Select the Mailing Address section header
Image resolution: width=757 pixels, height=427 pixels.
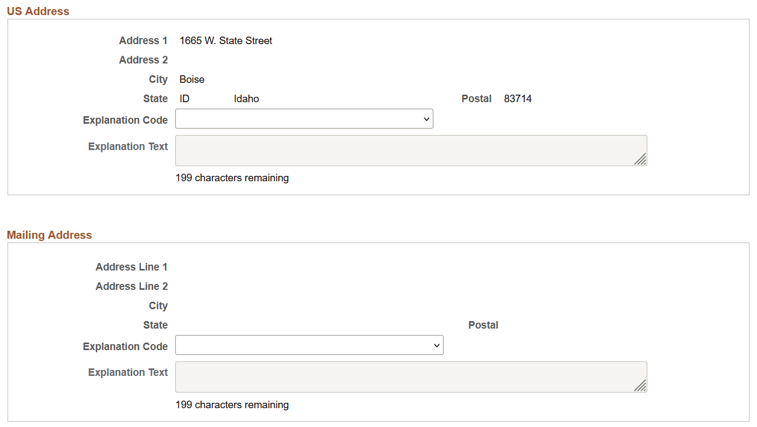[49, 234]
